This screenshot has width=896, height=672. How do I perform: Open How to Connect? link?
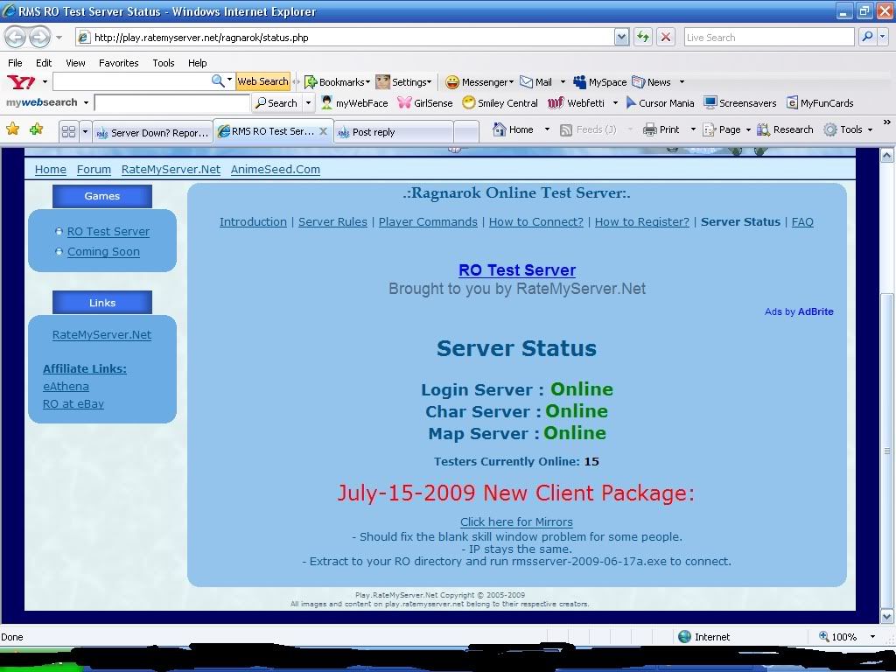point(536,221)
